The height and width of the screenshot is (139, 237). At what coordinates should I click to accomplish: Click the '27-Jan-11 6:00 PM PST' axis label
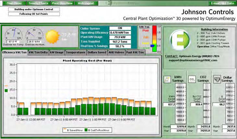point(122,120)
